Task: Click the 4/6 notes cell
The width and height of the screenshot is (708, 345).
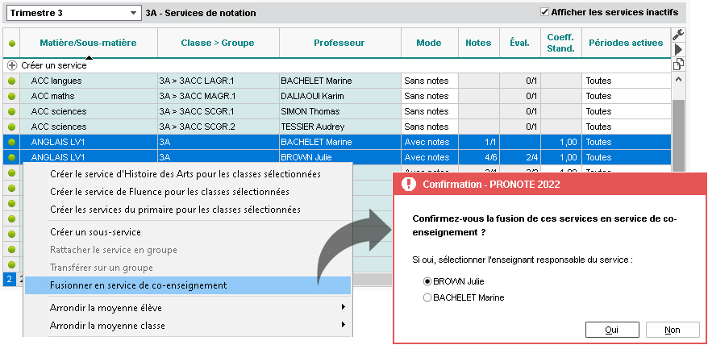Action: (x=479, y=158)
